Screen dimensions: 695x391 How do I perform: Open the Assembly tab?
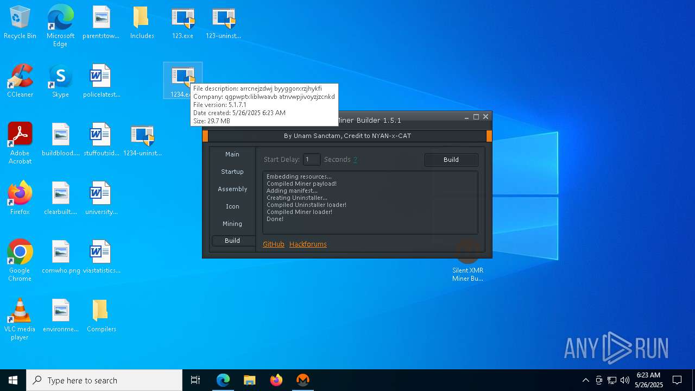tap(232, 189)
